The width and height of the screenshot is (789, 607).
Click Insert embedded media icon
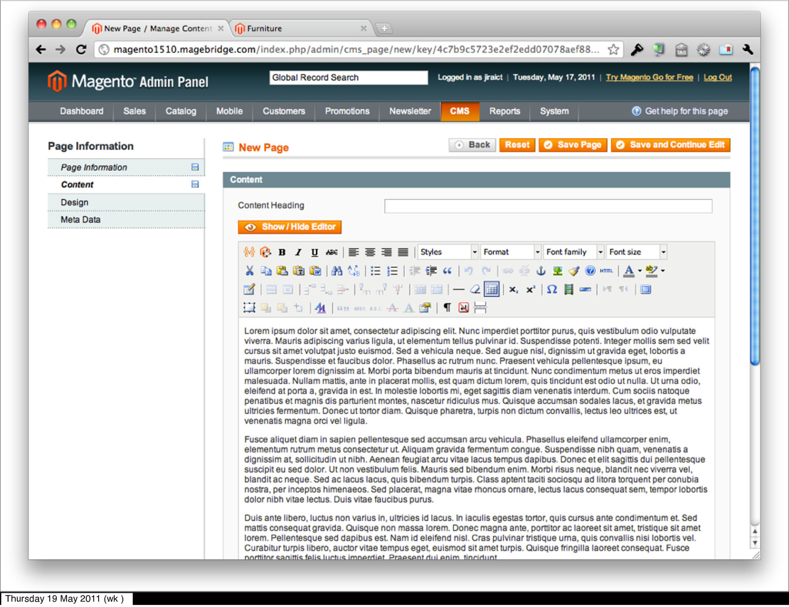click(569, 289)
